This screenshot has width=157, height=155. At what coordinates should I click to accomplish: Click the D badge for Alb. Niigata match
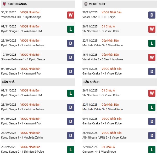(x=152, y=135)
